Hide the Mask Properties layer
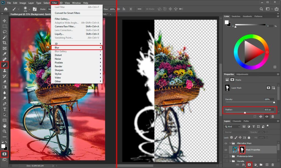The height and width of the screenshot is (168, 281). (226, 150)
